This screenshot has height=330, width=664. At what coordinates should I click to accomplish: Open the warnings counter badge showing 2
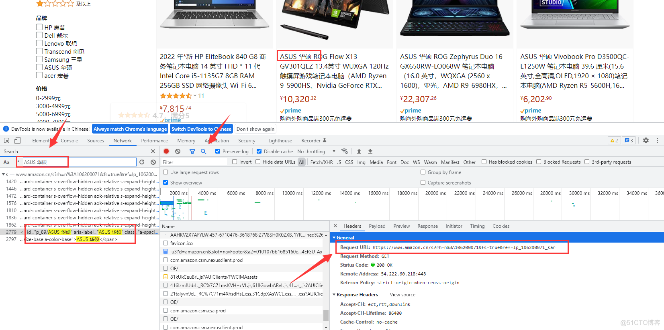[614, 140]
